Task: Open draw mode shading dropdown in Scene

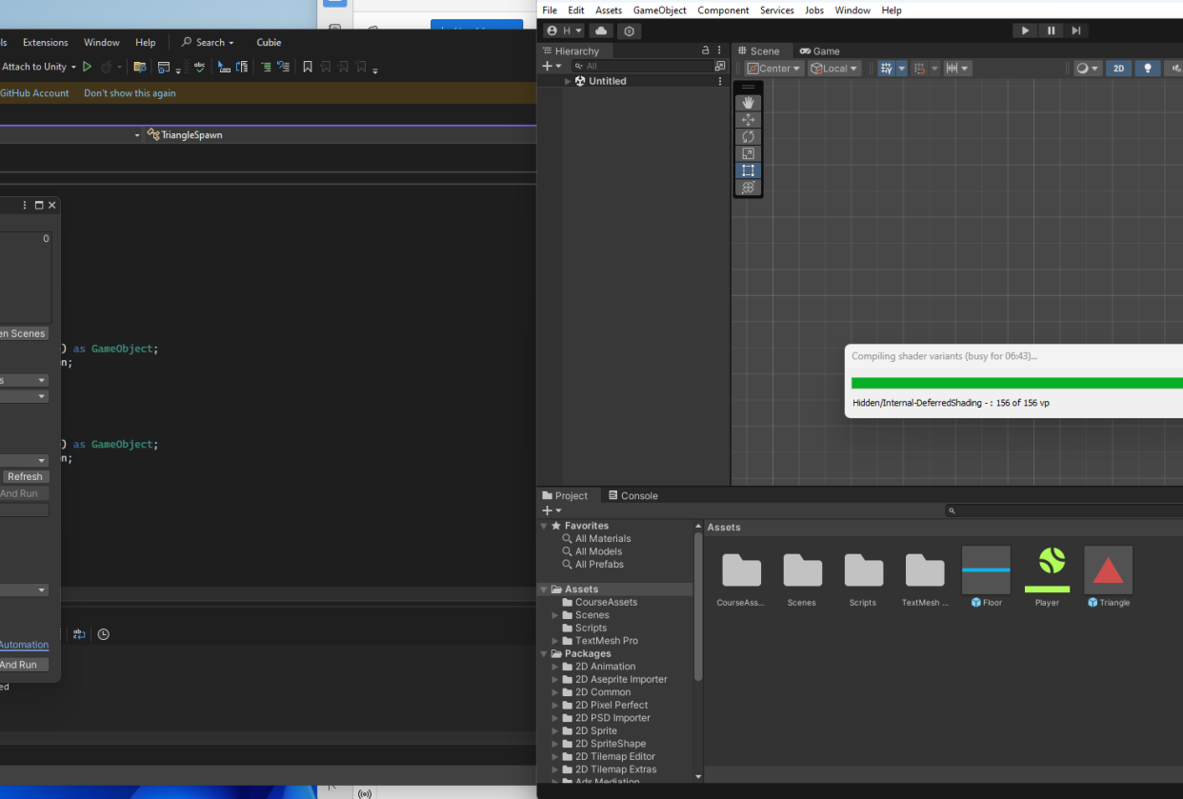Action: coord(1088,69)
